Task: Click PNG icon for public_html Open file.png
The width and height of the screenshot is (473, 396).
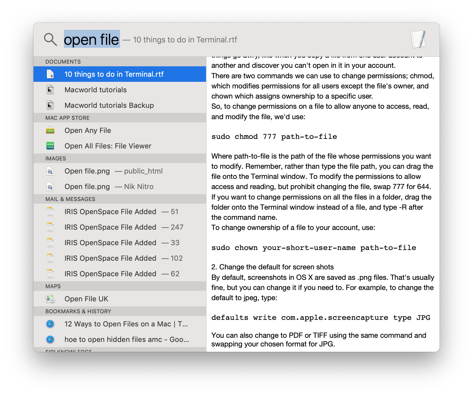Action: pos(50,171)
